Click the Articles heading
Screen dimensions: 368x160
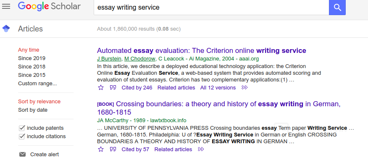(x=30, y=29)
